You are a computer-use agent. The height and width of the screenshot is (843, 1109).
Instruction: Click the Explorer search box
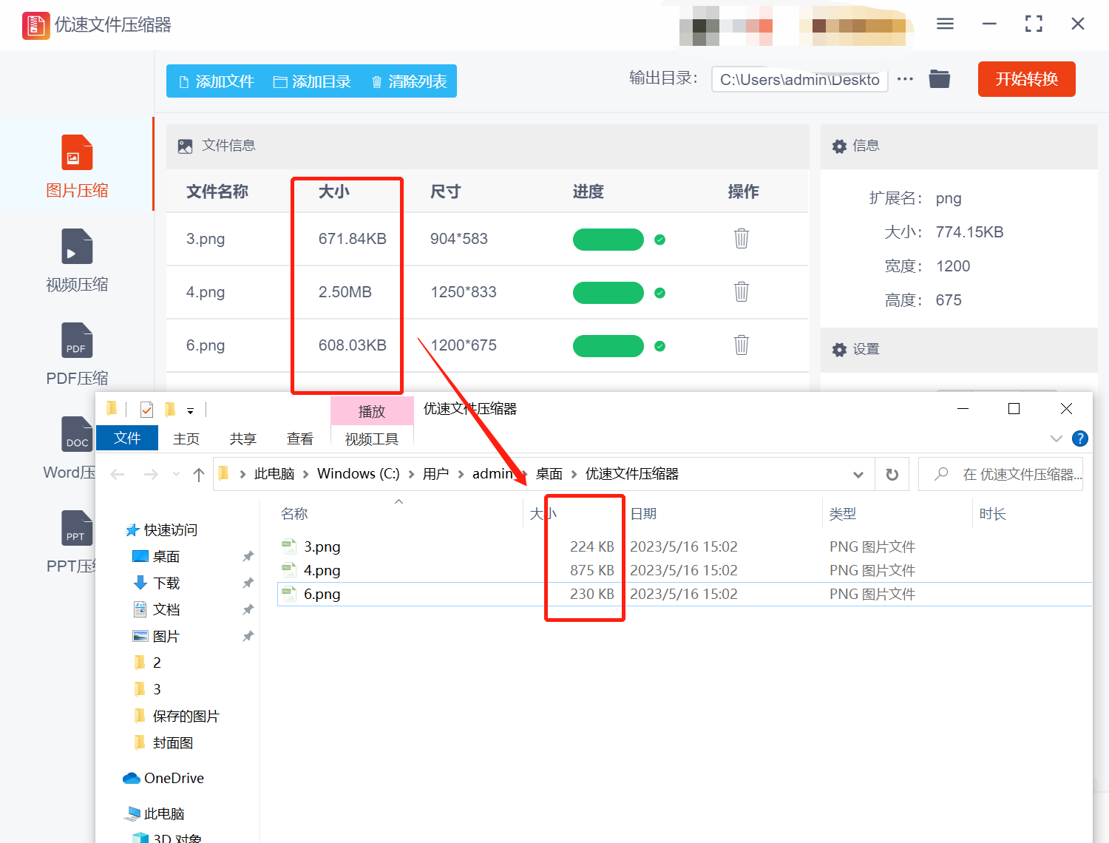(x=1000, y=474)
